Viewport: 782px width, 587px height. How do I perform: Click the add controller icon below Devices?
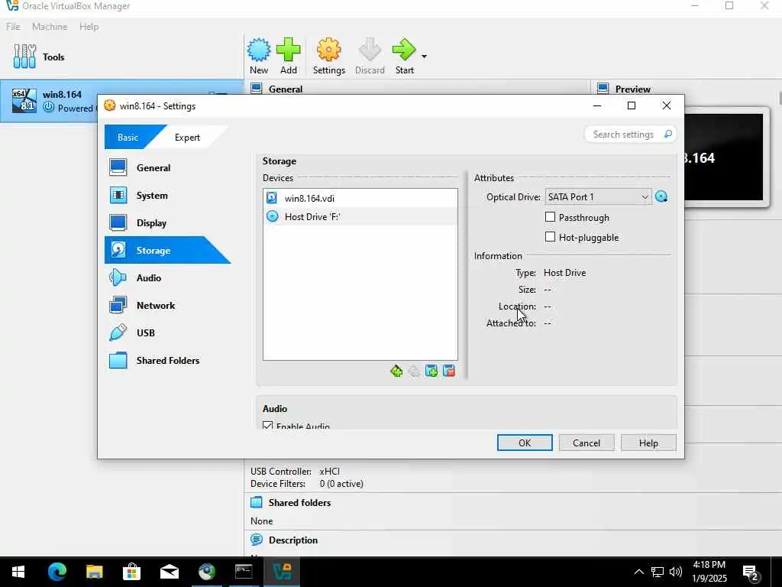coord(396,371)
